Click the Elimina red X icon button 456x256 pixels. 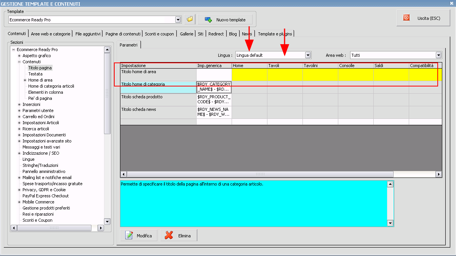(x=178, y=236)
